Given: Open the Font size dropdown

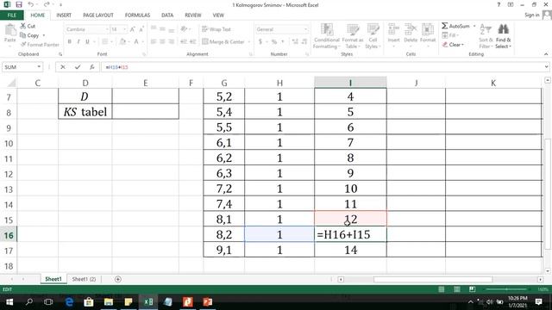Looking at the screenshot, I should click(x=124, y=29).
